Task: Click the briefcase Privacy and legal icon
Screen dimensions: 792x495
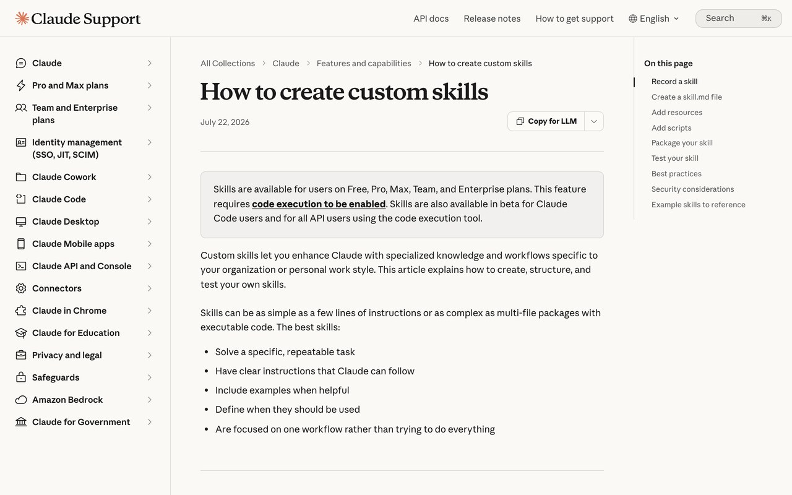Action: 21,355
